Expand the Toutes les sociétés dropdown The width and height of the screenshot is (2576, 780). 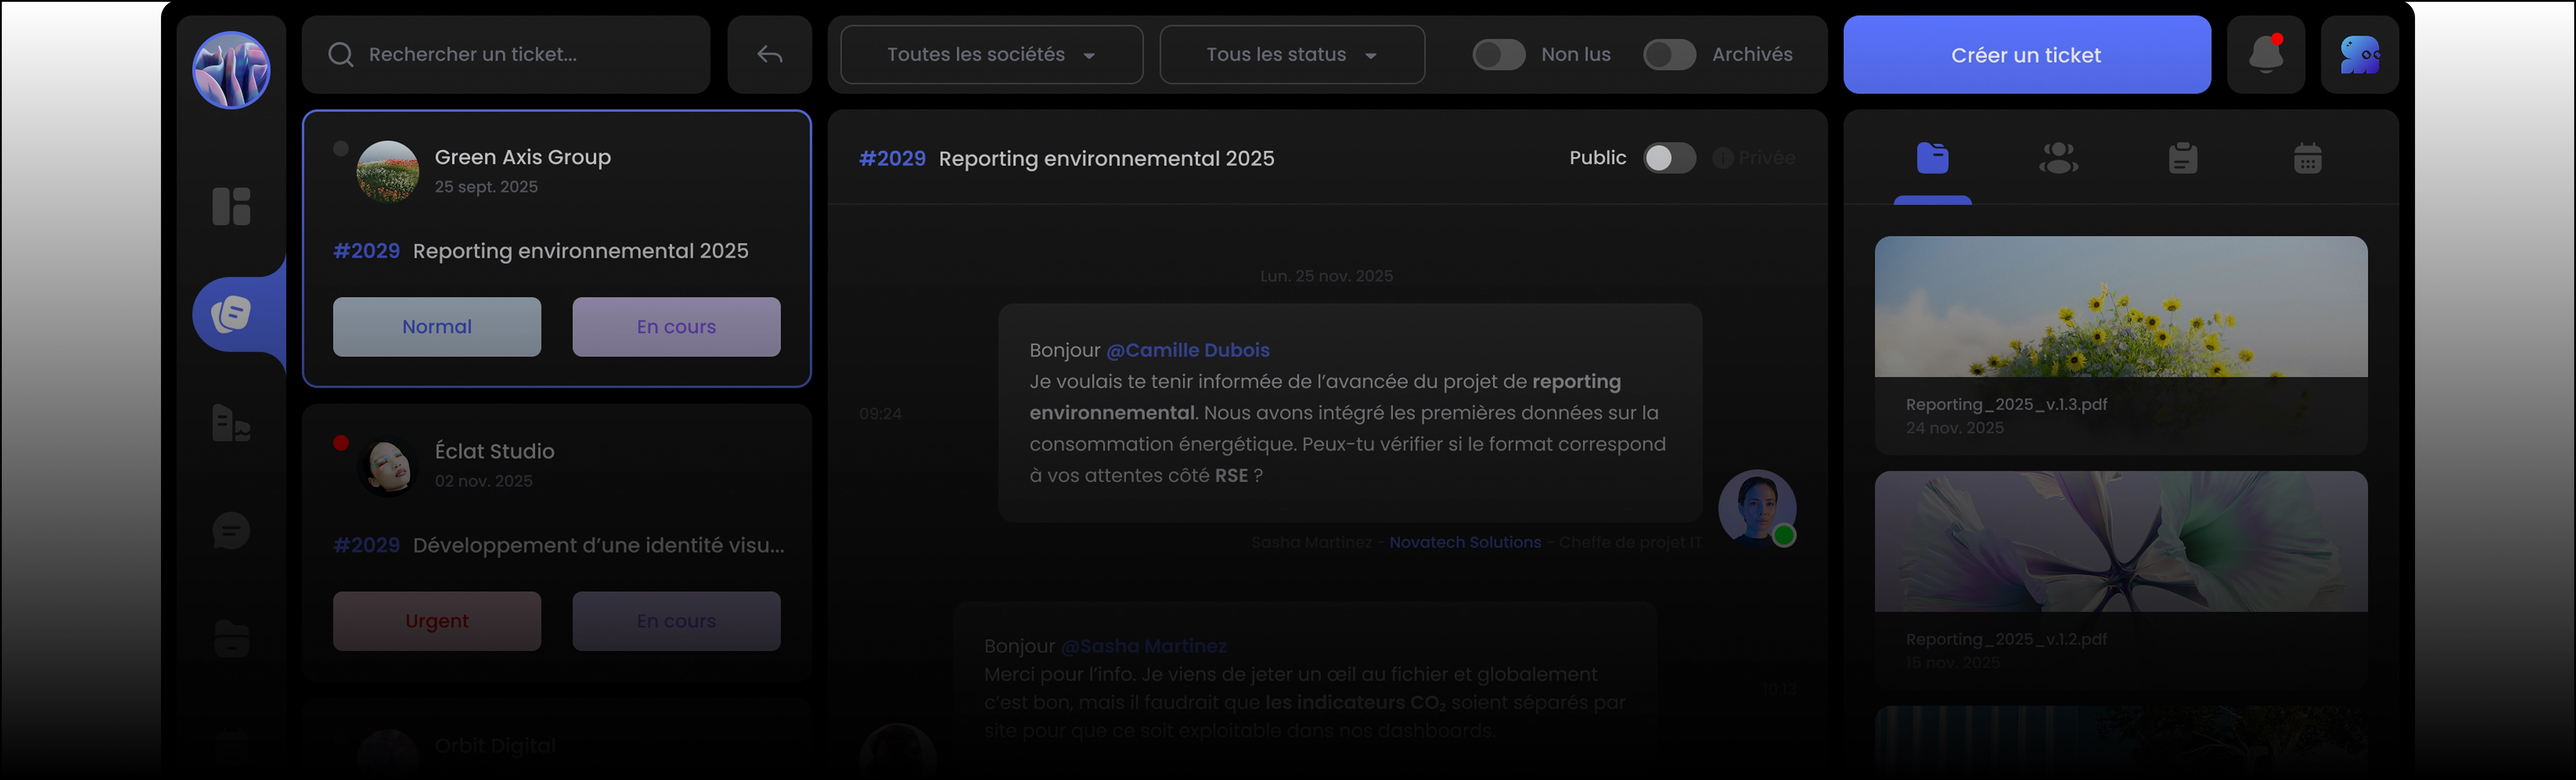[x=991, y=55]
